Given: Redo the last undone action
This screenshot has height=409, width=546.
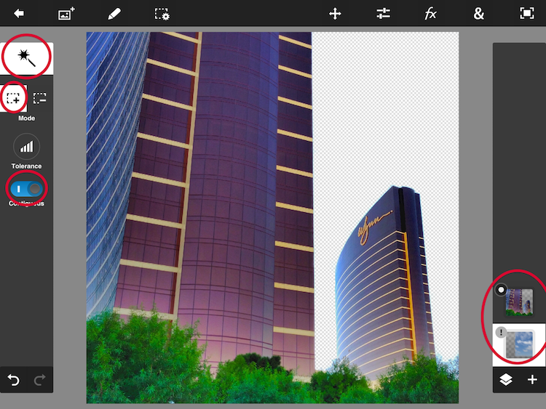Looking at the screenshot, I should pyautogui.click(x=40, y=380).
